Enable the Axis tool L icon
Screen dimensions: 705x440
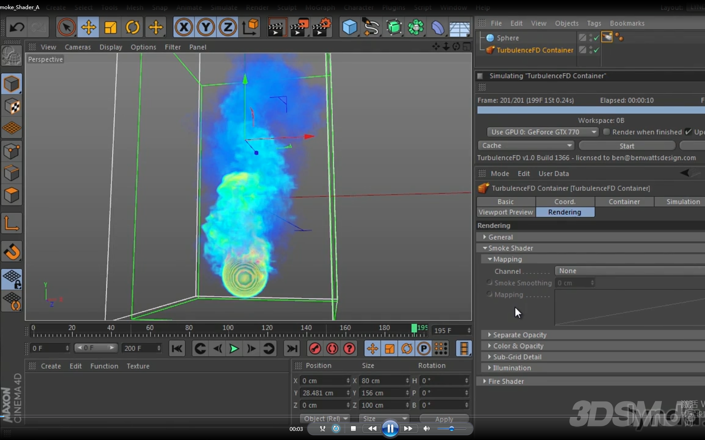12,223
